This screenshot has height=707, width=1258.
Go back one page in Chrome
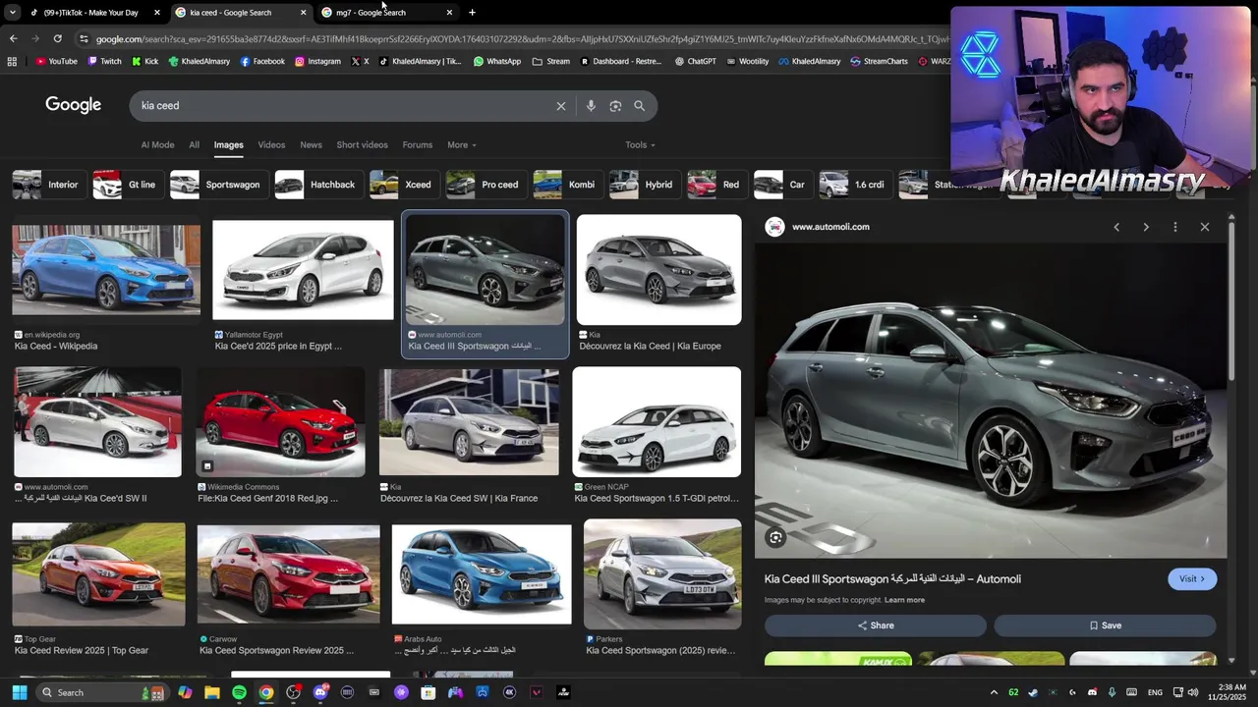coord(13,38)
